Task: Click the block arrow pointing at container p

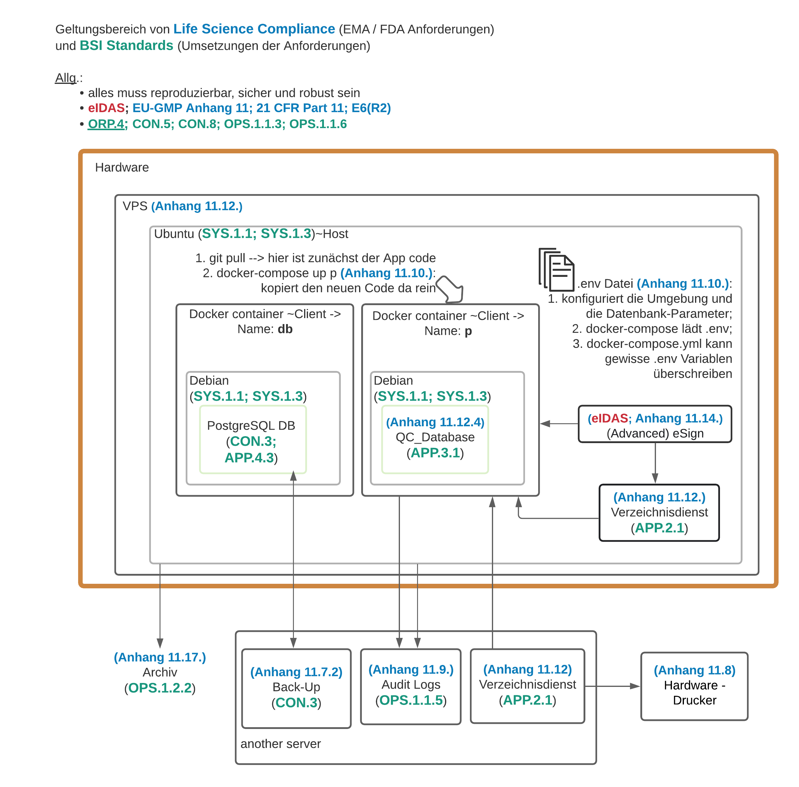Action: [450, 289]
